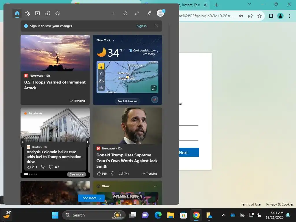The width and height of the screenshot is (296, 222).
Task: Open the taskbar weather widget button
Action: tap(7, 215)
